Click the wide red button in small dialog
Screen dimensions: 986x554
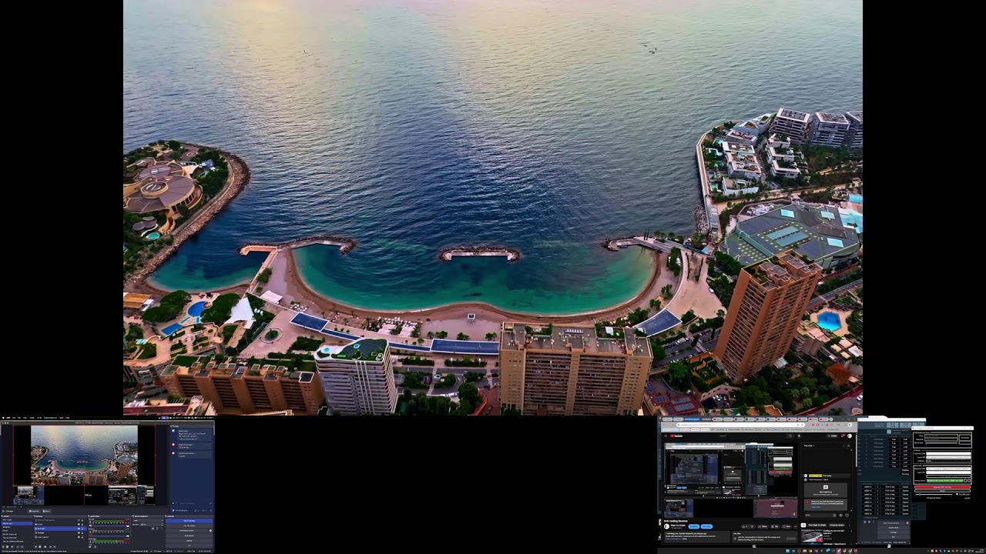pos(943,487)
